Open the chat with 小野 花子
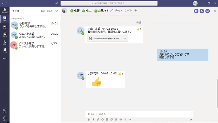This screenshot has height=123, width=218. 35,25
